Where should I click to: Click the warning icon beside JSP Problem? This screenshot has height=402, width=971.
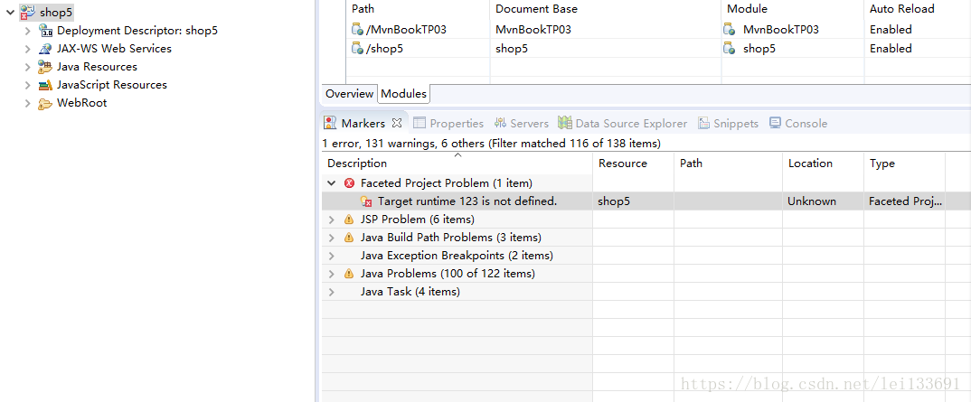click(349, 219)
